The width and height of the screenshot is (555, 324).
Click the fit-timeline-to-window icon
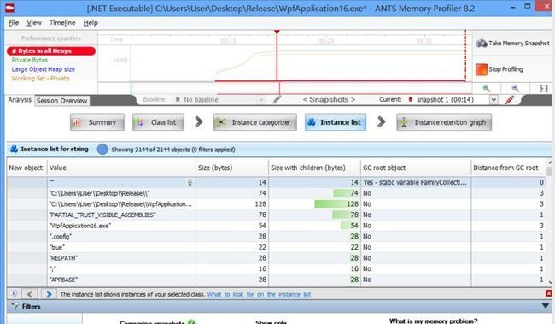point(544,89)
